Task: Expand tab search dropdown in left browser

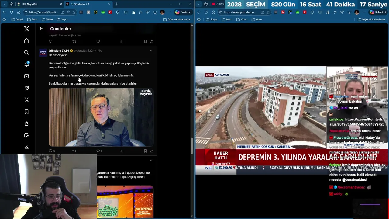Action: click(x=4, y=4)
